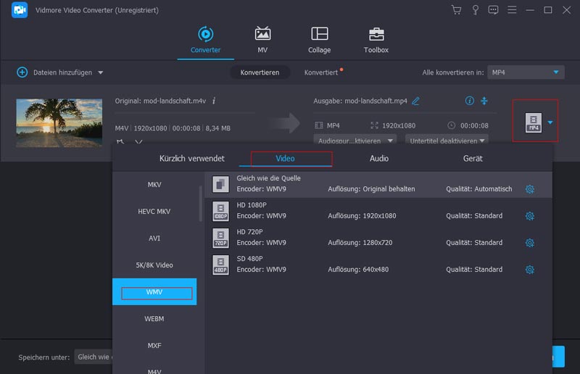This screenshot has height=374, width=580.
Task: Click the key registration icon
Action: tap(475, 10)
